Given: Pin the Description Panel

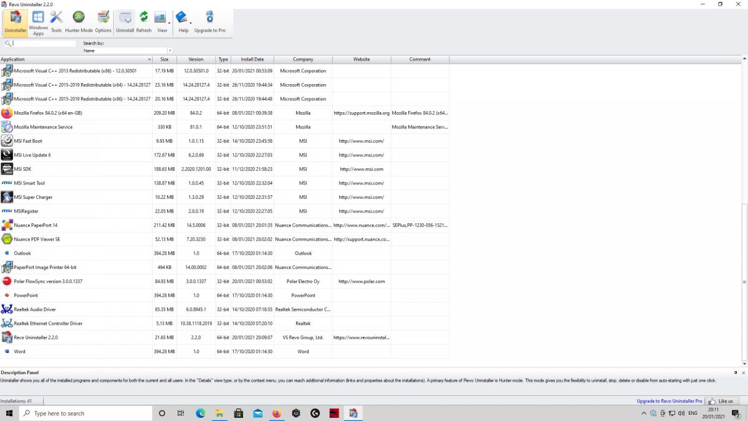Looking at the screenshot, I should click(x=736, y=372).
